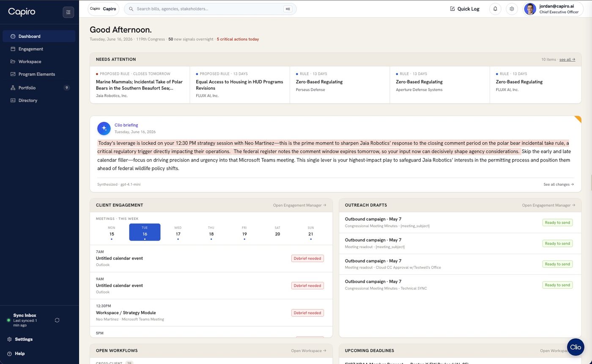Click the 5 critical actions today text

tap(238, 39)
